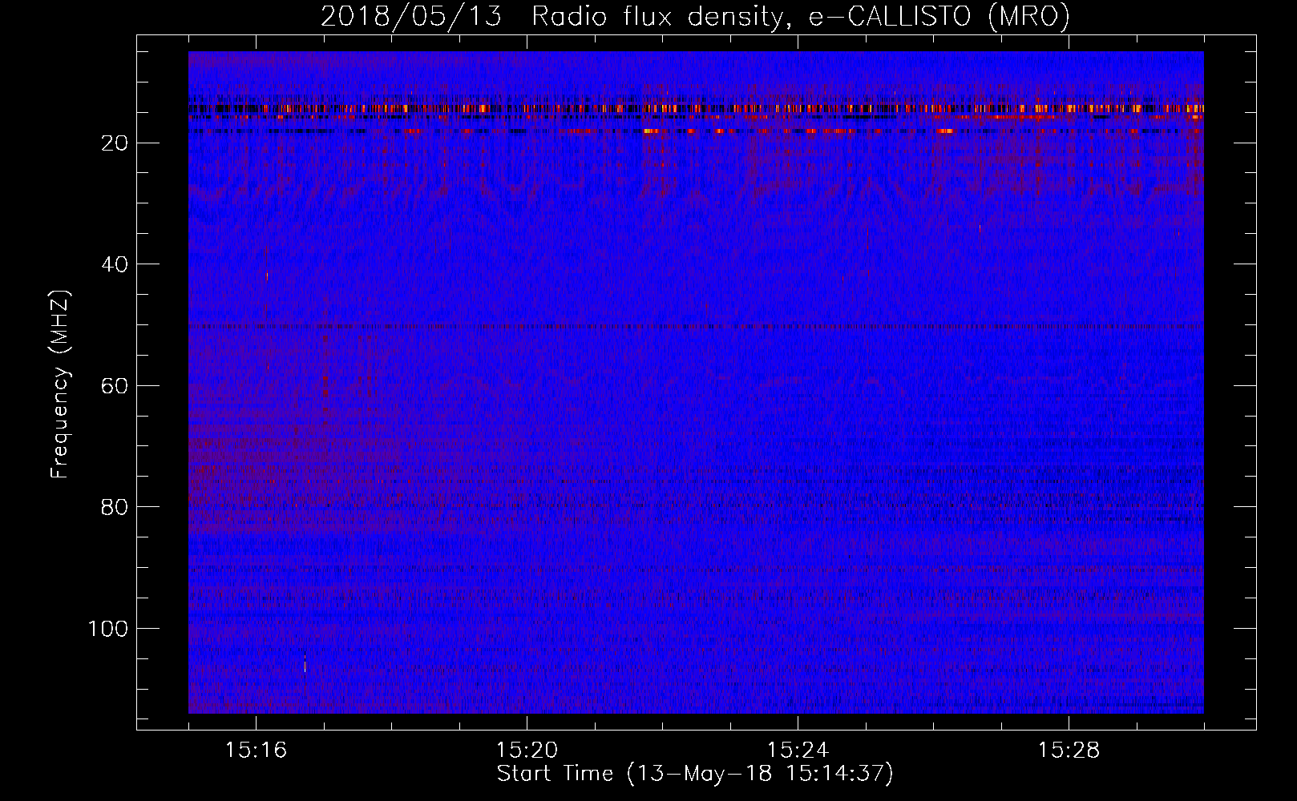Click the 40 MHz frequency tick label
Screen dimensions: 1297x801
(x=115, y=264)
